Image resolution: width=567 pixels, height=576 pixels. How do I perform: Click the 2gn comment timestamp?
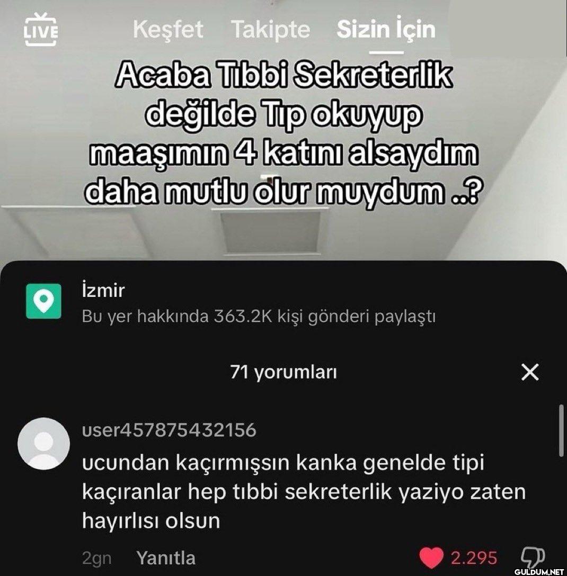pyautogui.click(x=96, y=558)
